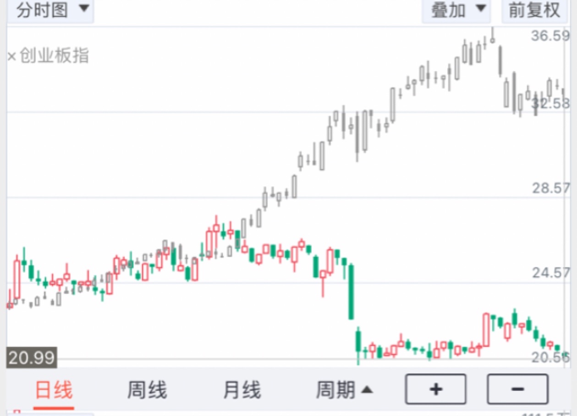
Task: Click the down arrow next to 叠加
Action: [480, 9]
